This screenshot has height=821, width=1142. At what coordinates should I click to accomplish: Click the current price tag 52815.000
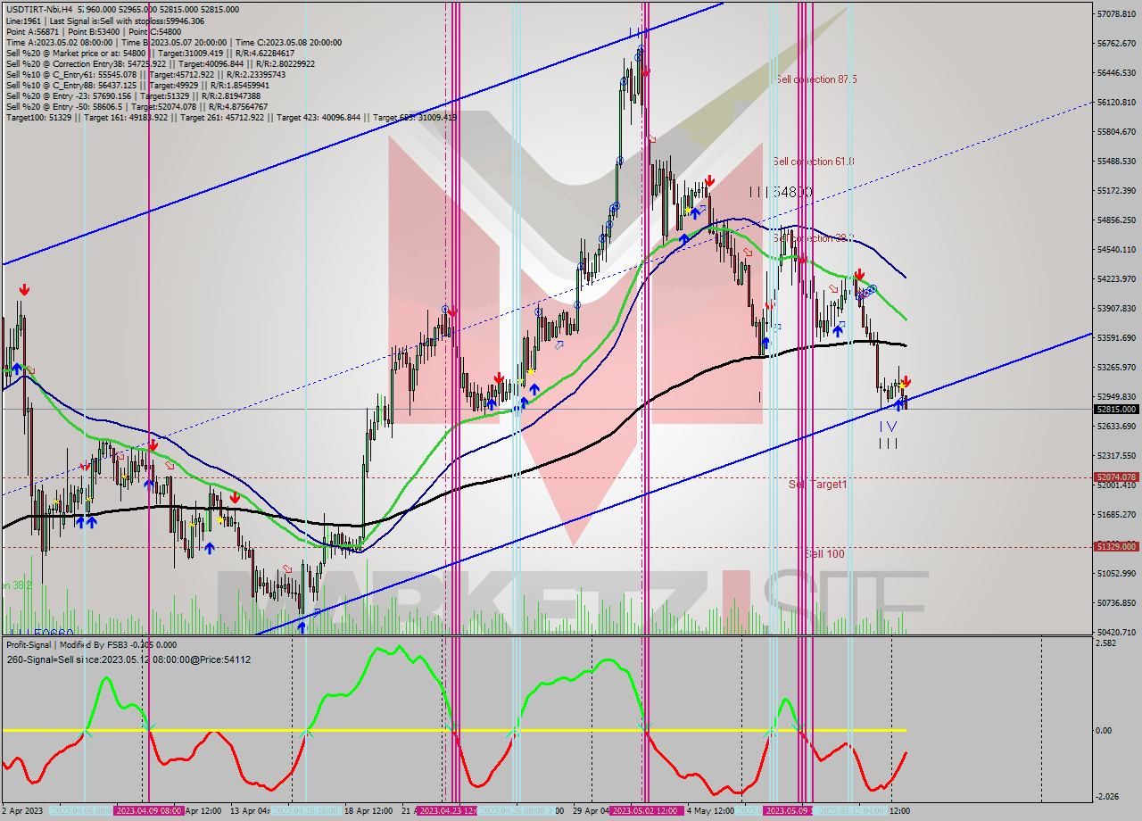coord(1116,409)
